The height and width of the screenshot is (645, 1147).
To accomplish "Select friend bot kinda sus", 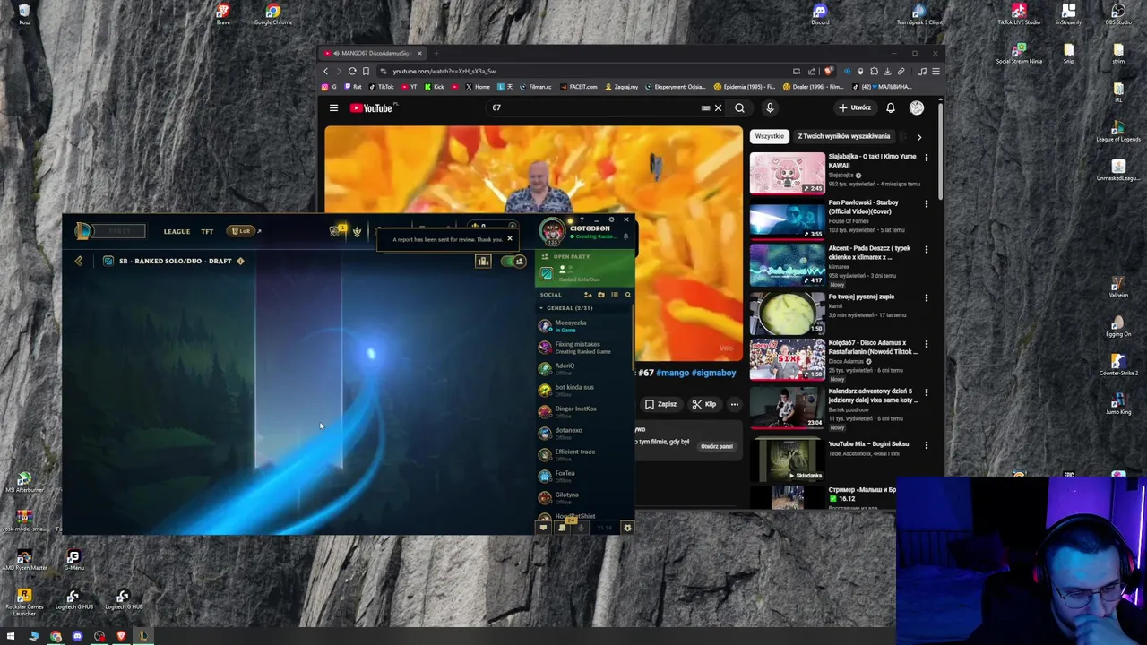I will click(x=583, y=391).
